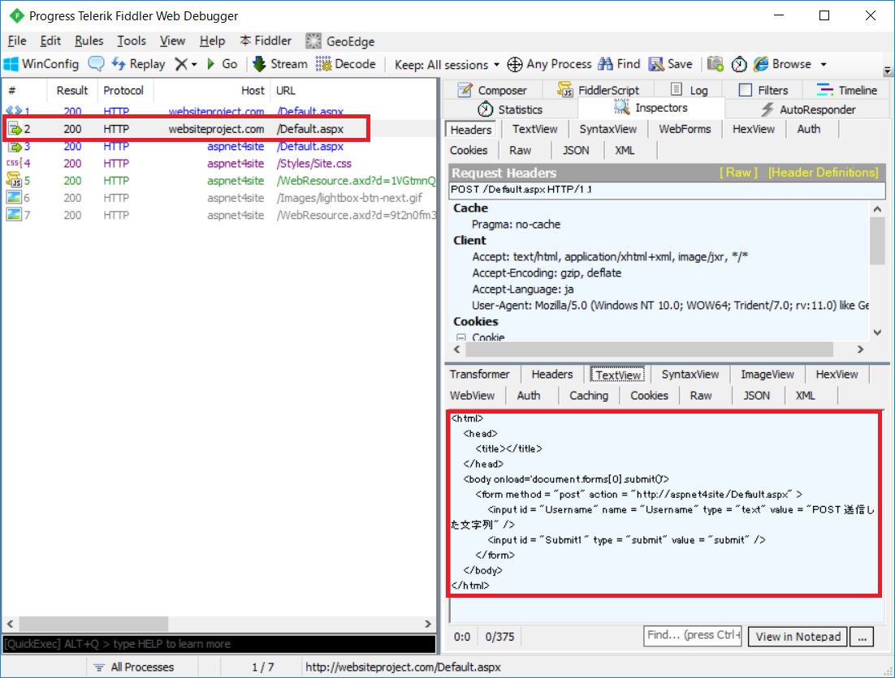Screen dimensions: 895x678
Task: Switch to the response ImageView tab
Action: coord(767,375)
